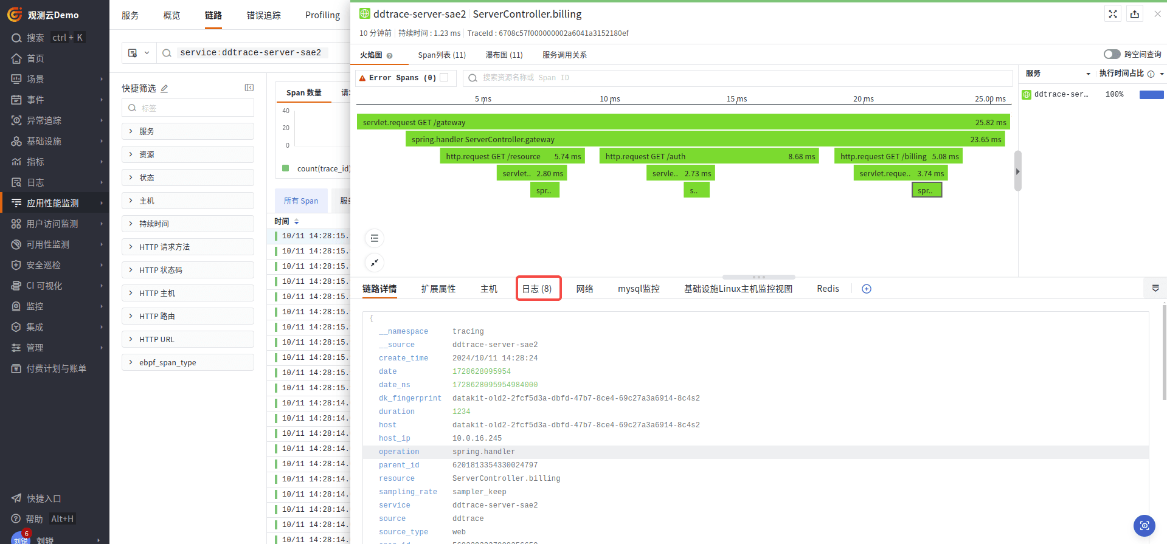Open the mysql监控 tab
Image resolution: width=1167 pixels, height=544 pixels.
639,289
